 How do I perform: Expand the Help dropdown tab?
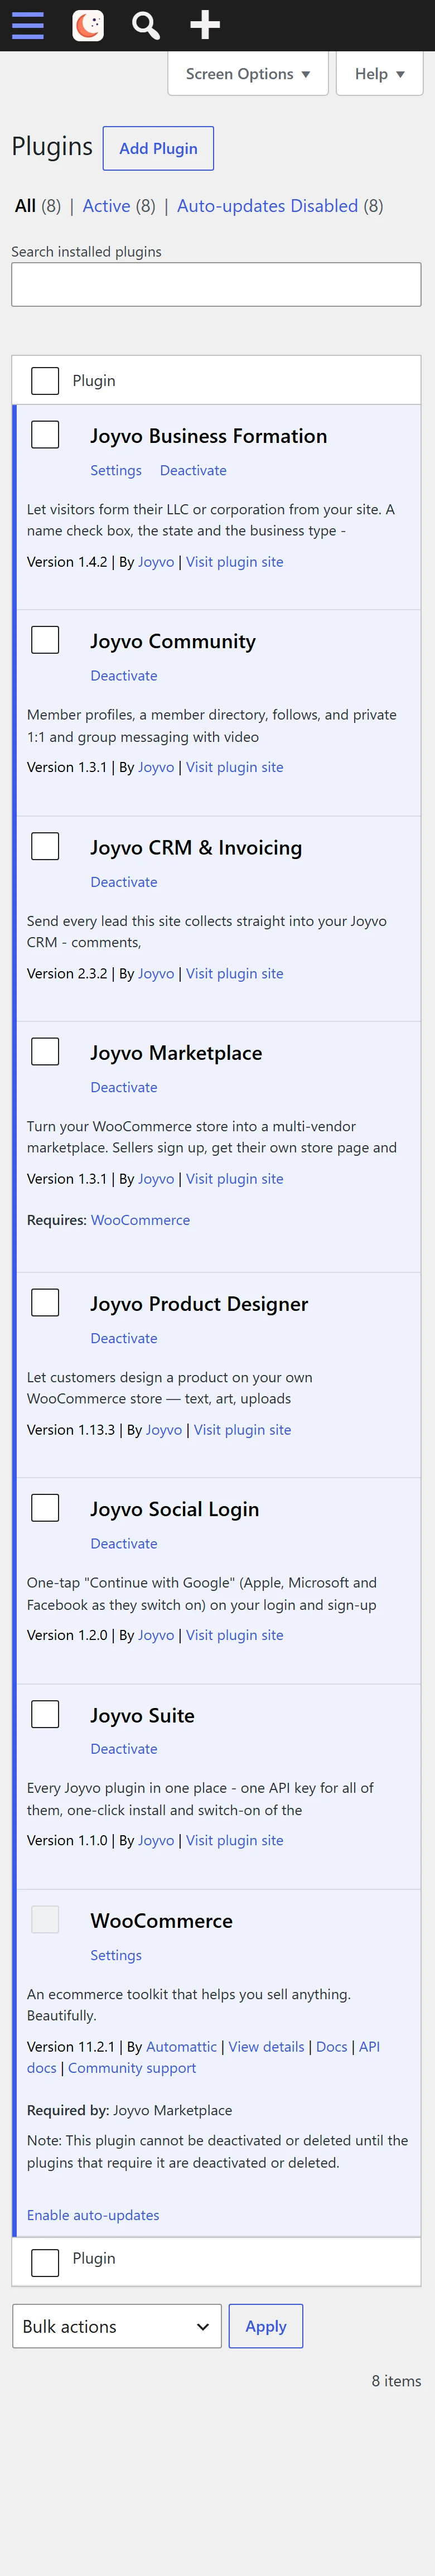click(380, 74)
